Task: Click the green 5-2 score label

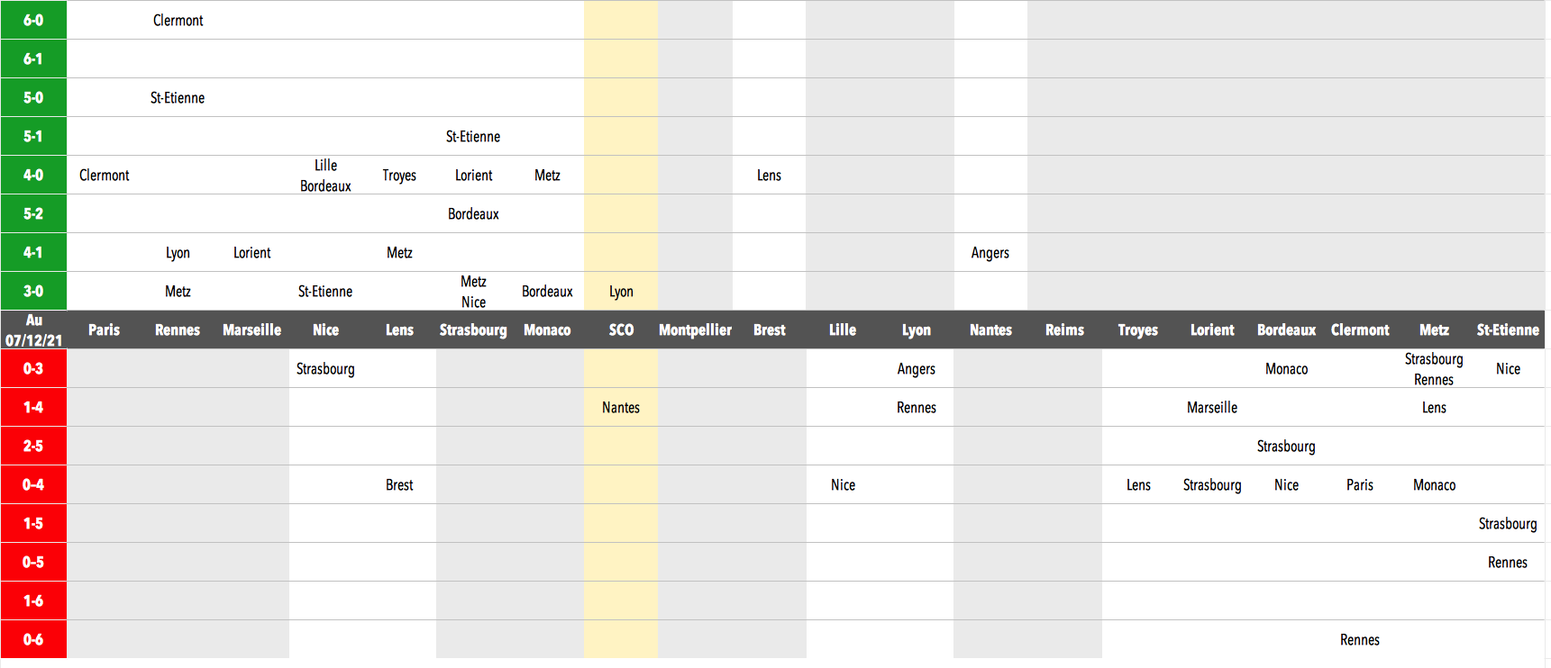Action: point(33,214)
